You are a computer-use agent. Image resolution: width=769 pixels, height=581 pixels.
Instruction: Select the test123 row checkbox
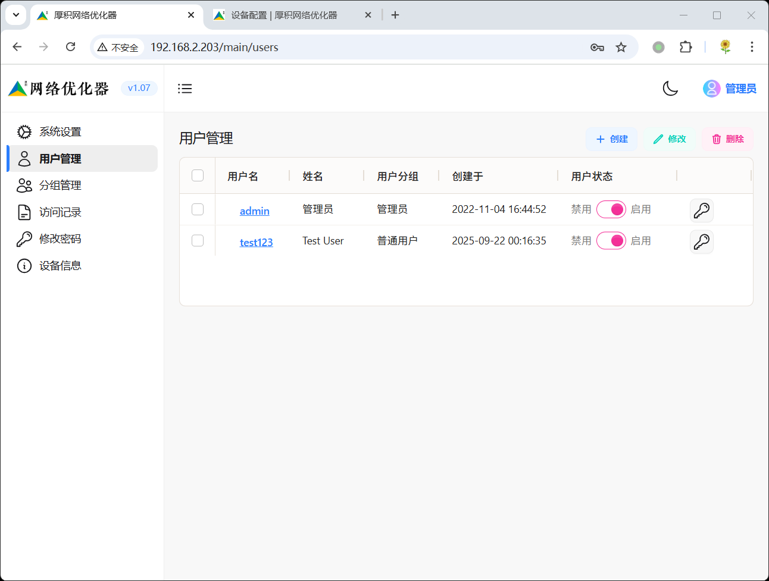198,240
